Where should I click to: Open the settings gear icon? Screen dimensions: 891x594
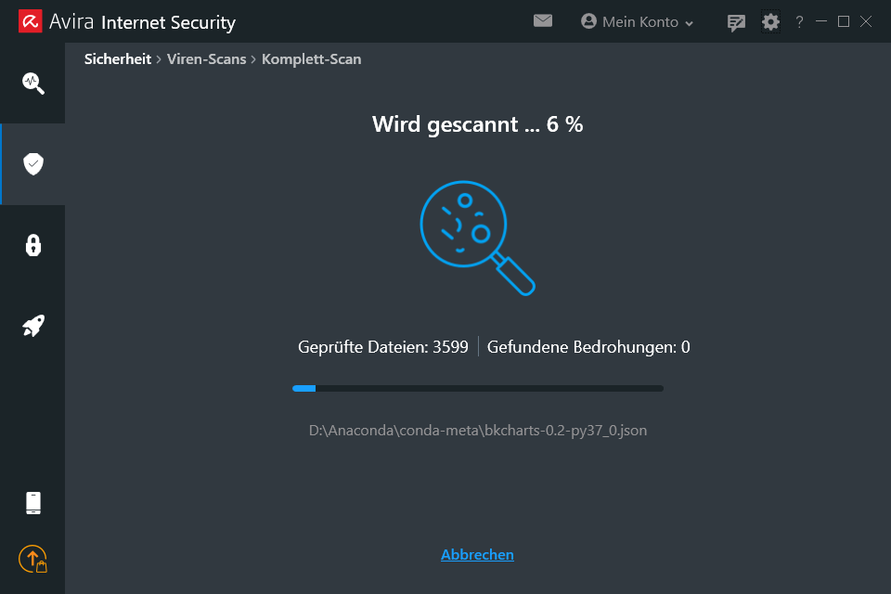coord(770,22)
